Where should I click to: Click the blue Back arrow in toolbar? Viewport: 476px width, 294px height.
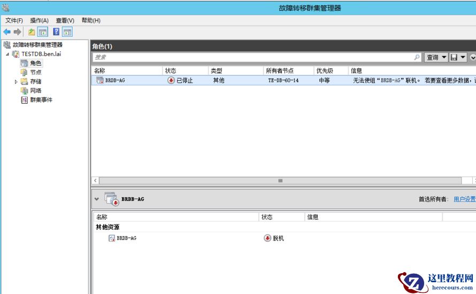pyautogui.click(x=7, y=32)
